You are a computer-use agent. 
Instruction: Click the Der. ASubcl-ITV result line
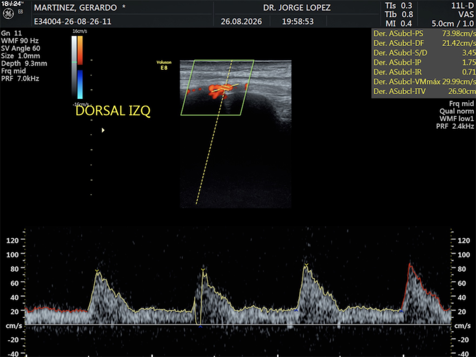[424, 91]
